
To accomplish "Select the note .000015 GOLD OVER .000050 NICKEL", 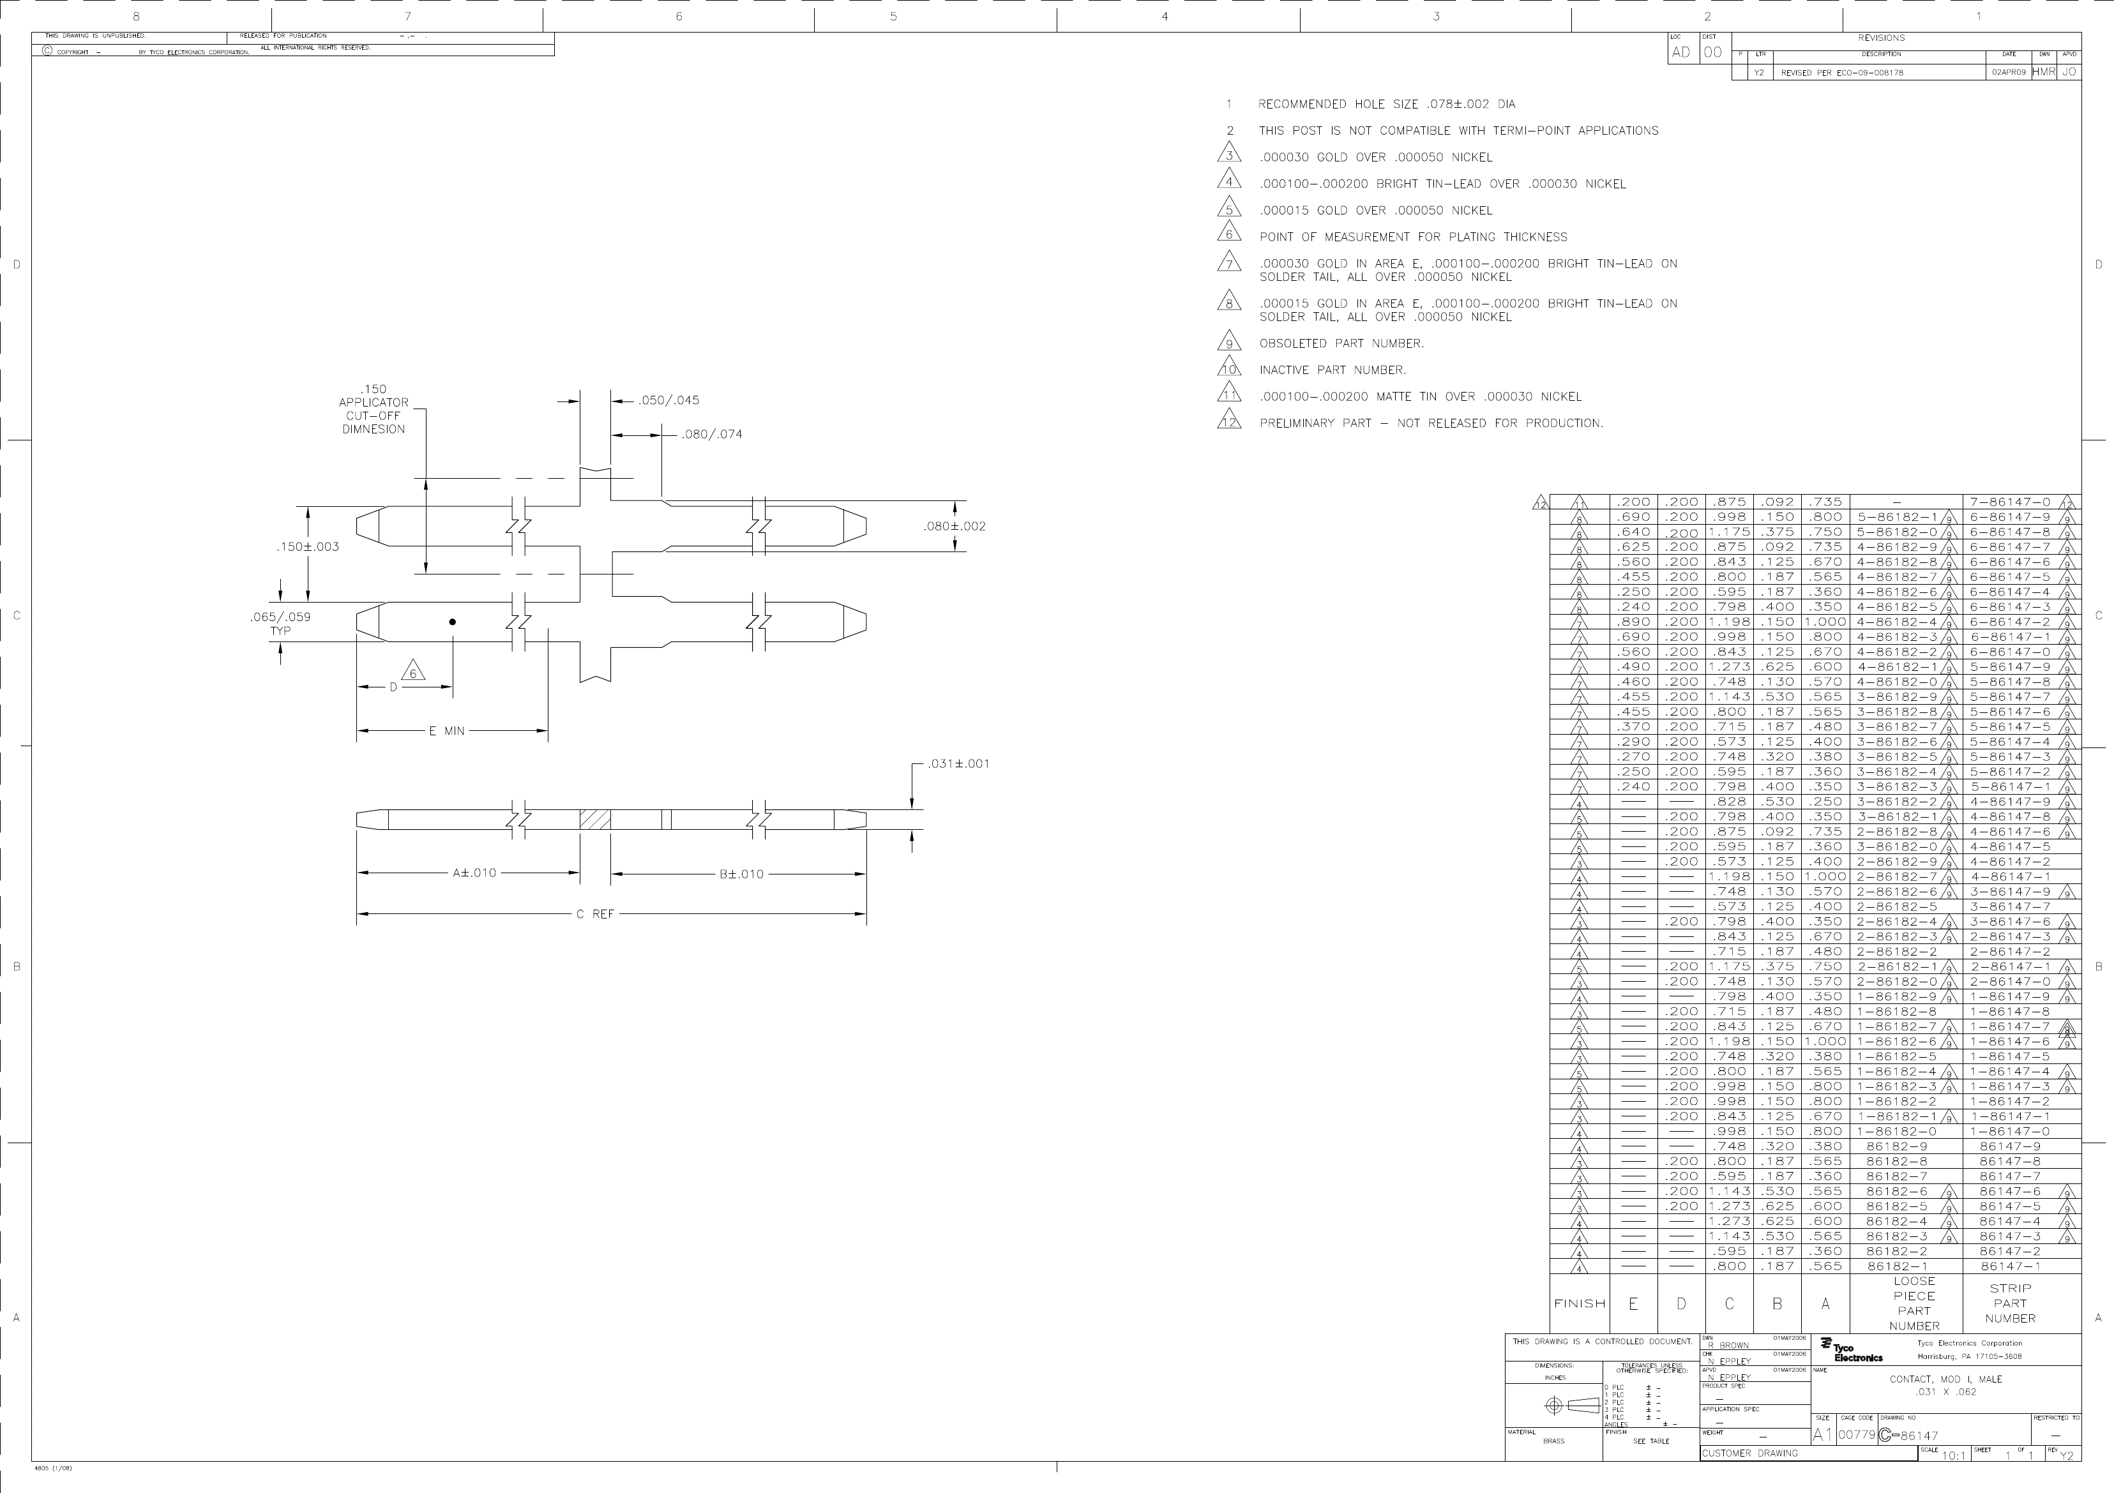I will click(x=1375, y=211).
